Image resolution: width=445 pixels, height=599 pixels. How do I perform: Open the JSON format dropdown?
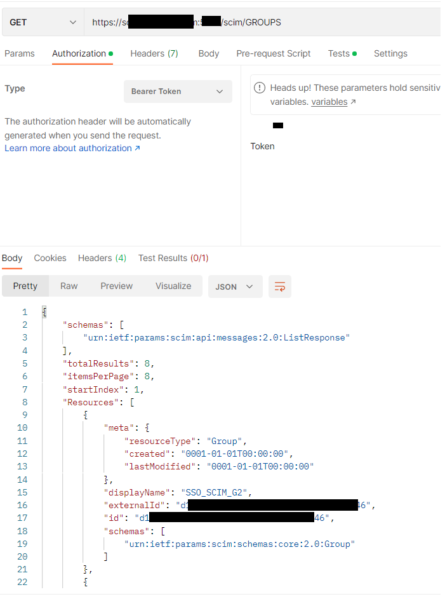pyautogui.click(x=234, y=286)
